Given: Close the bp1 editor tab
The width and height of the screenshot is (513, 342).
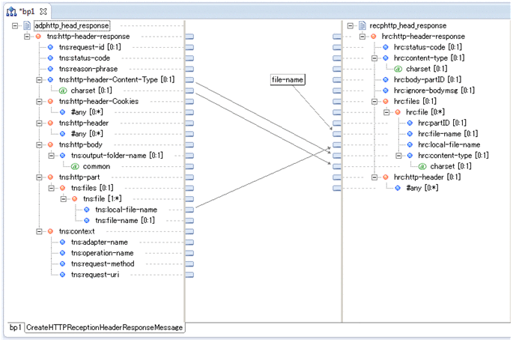Looking at the screenshot, I should click(x=43, y=11).
